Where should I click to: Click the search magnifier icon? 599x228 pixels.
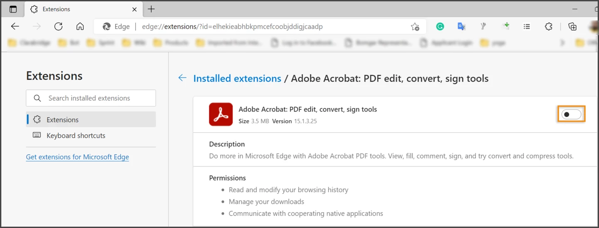(x=37, y=98)
